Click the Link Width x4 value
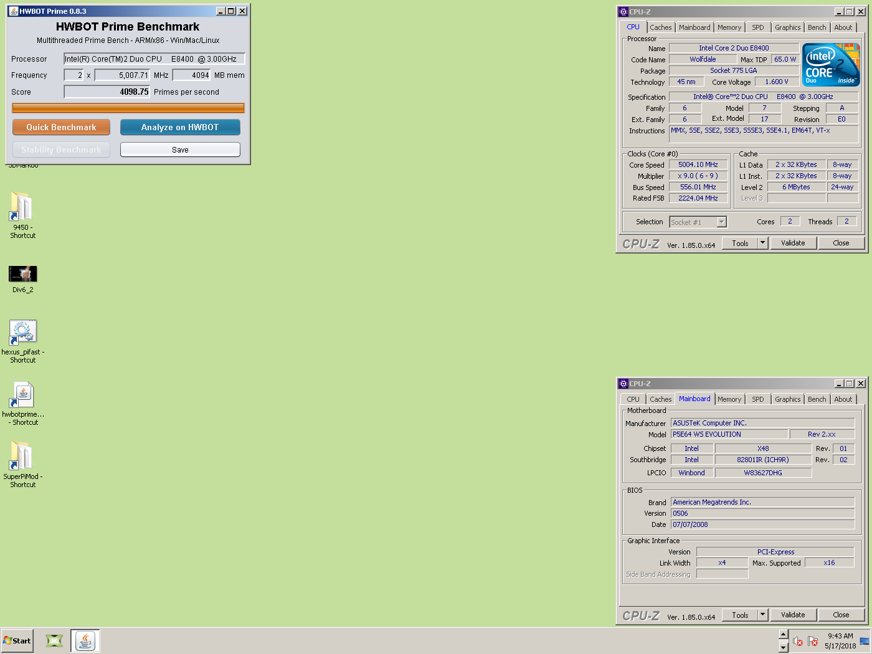Image resolution: width=872 pixels, height=654 pixels. (x=722, y=562)
